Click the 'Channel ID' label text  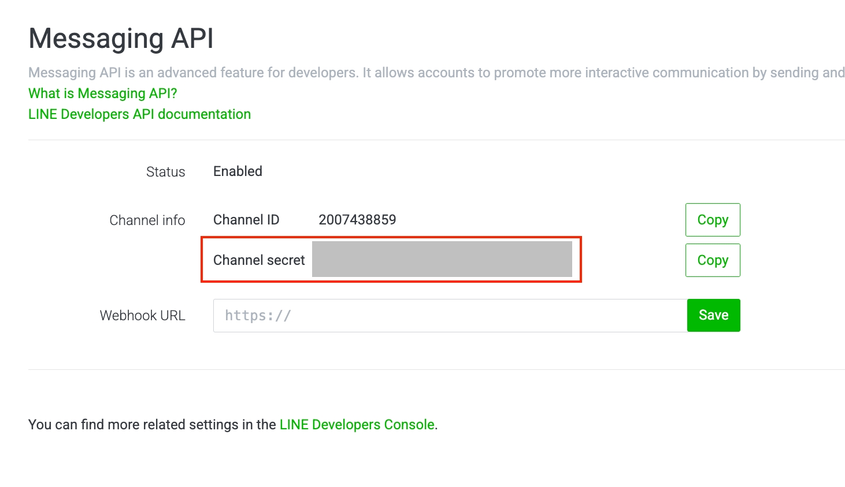[246, 220]
